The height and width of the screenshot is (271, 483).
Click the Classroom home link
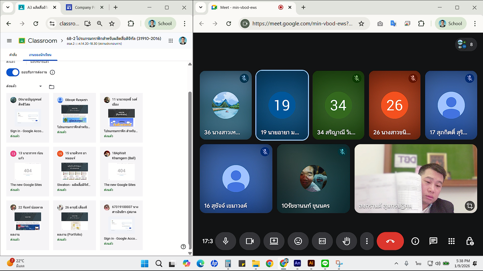38,41
